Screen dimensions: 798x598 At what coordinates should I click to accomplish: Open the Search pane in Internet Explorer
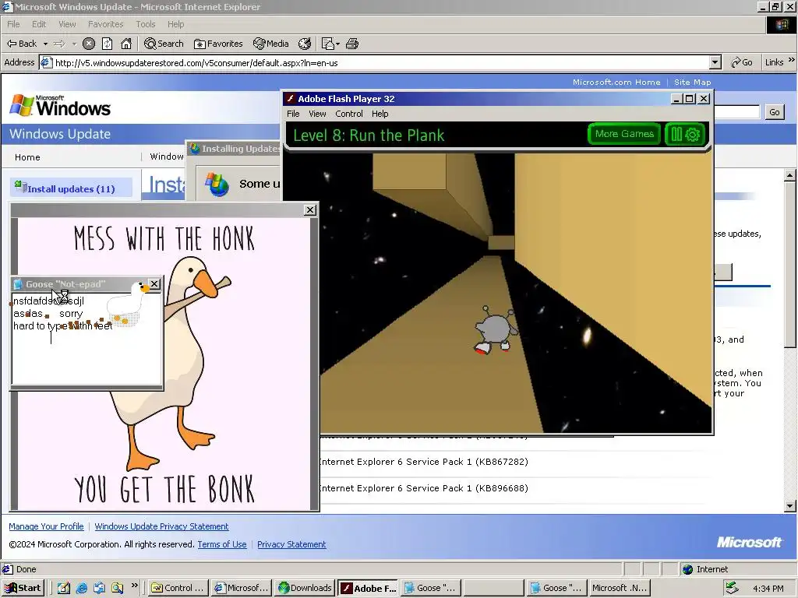tap(164, 44)
